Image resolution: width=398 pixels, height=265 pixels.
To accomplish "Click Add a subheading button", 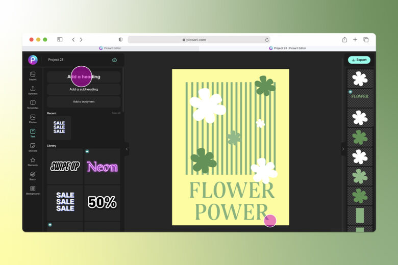I will [84, 89].
